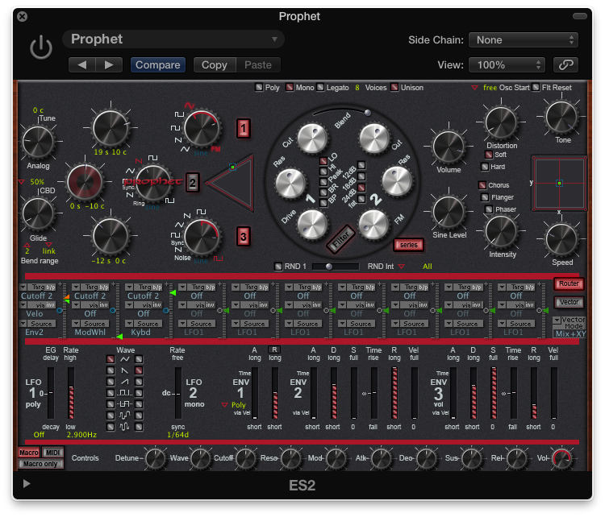Enable Legato voice mode
605x517 pixels.
point(320,88)
